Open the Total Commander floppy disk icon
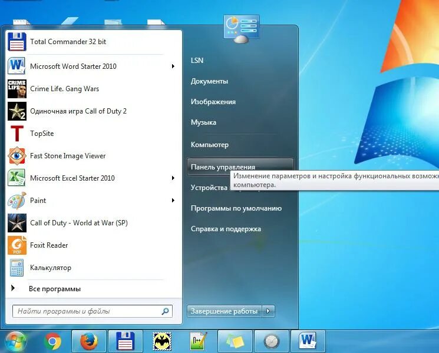The width and height of the screenshot is (439, 353). tap(17, 42)
